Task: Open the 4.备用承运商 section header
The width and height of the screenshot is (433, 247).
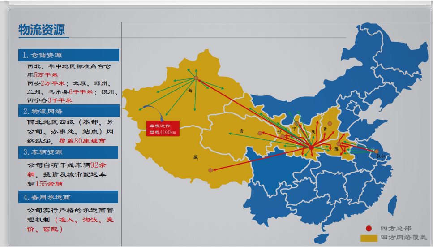Action: coord(69,197)
